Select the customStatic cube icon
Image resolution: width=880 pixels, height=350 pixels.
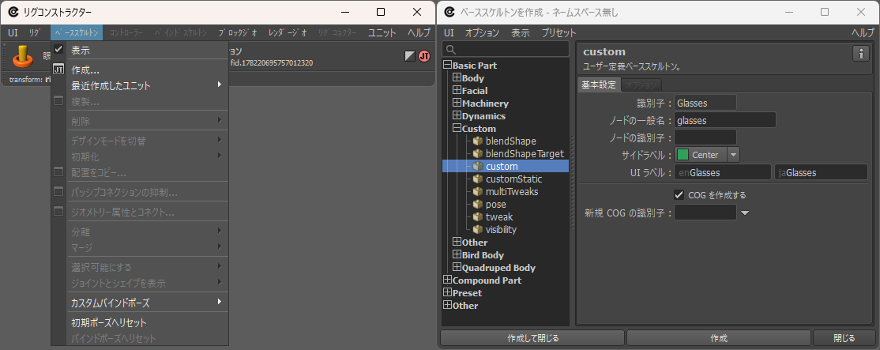click(478, 179)
